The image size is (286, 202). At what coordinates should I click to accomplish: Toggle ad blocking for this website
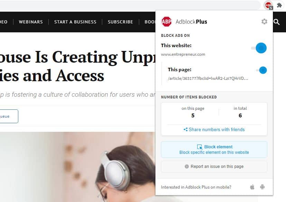coord(259,48)
